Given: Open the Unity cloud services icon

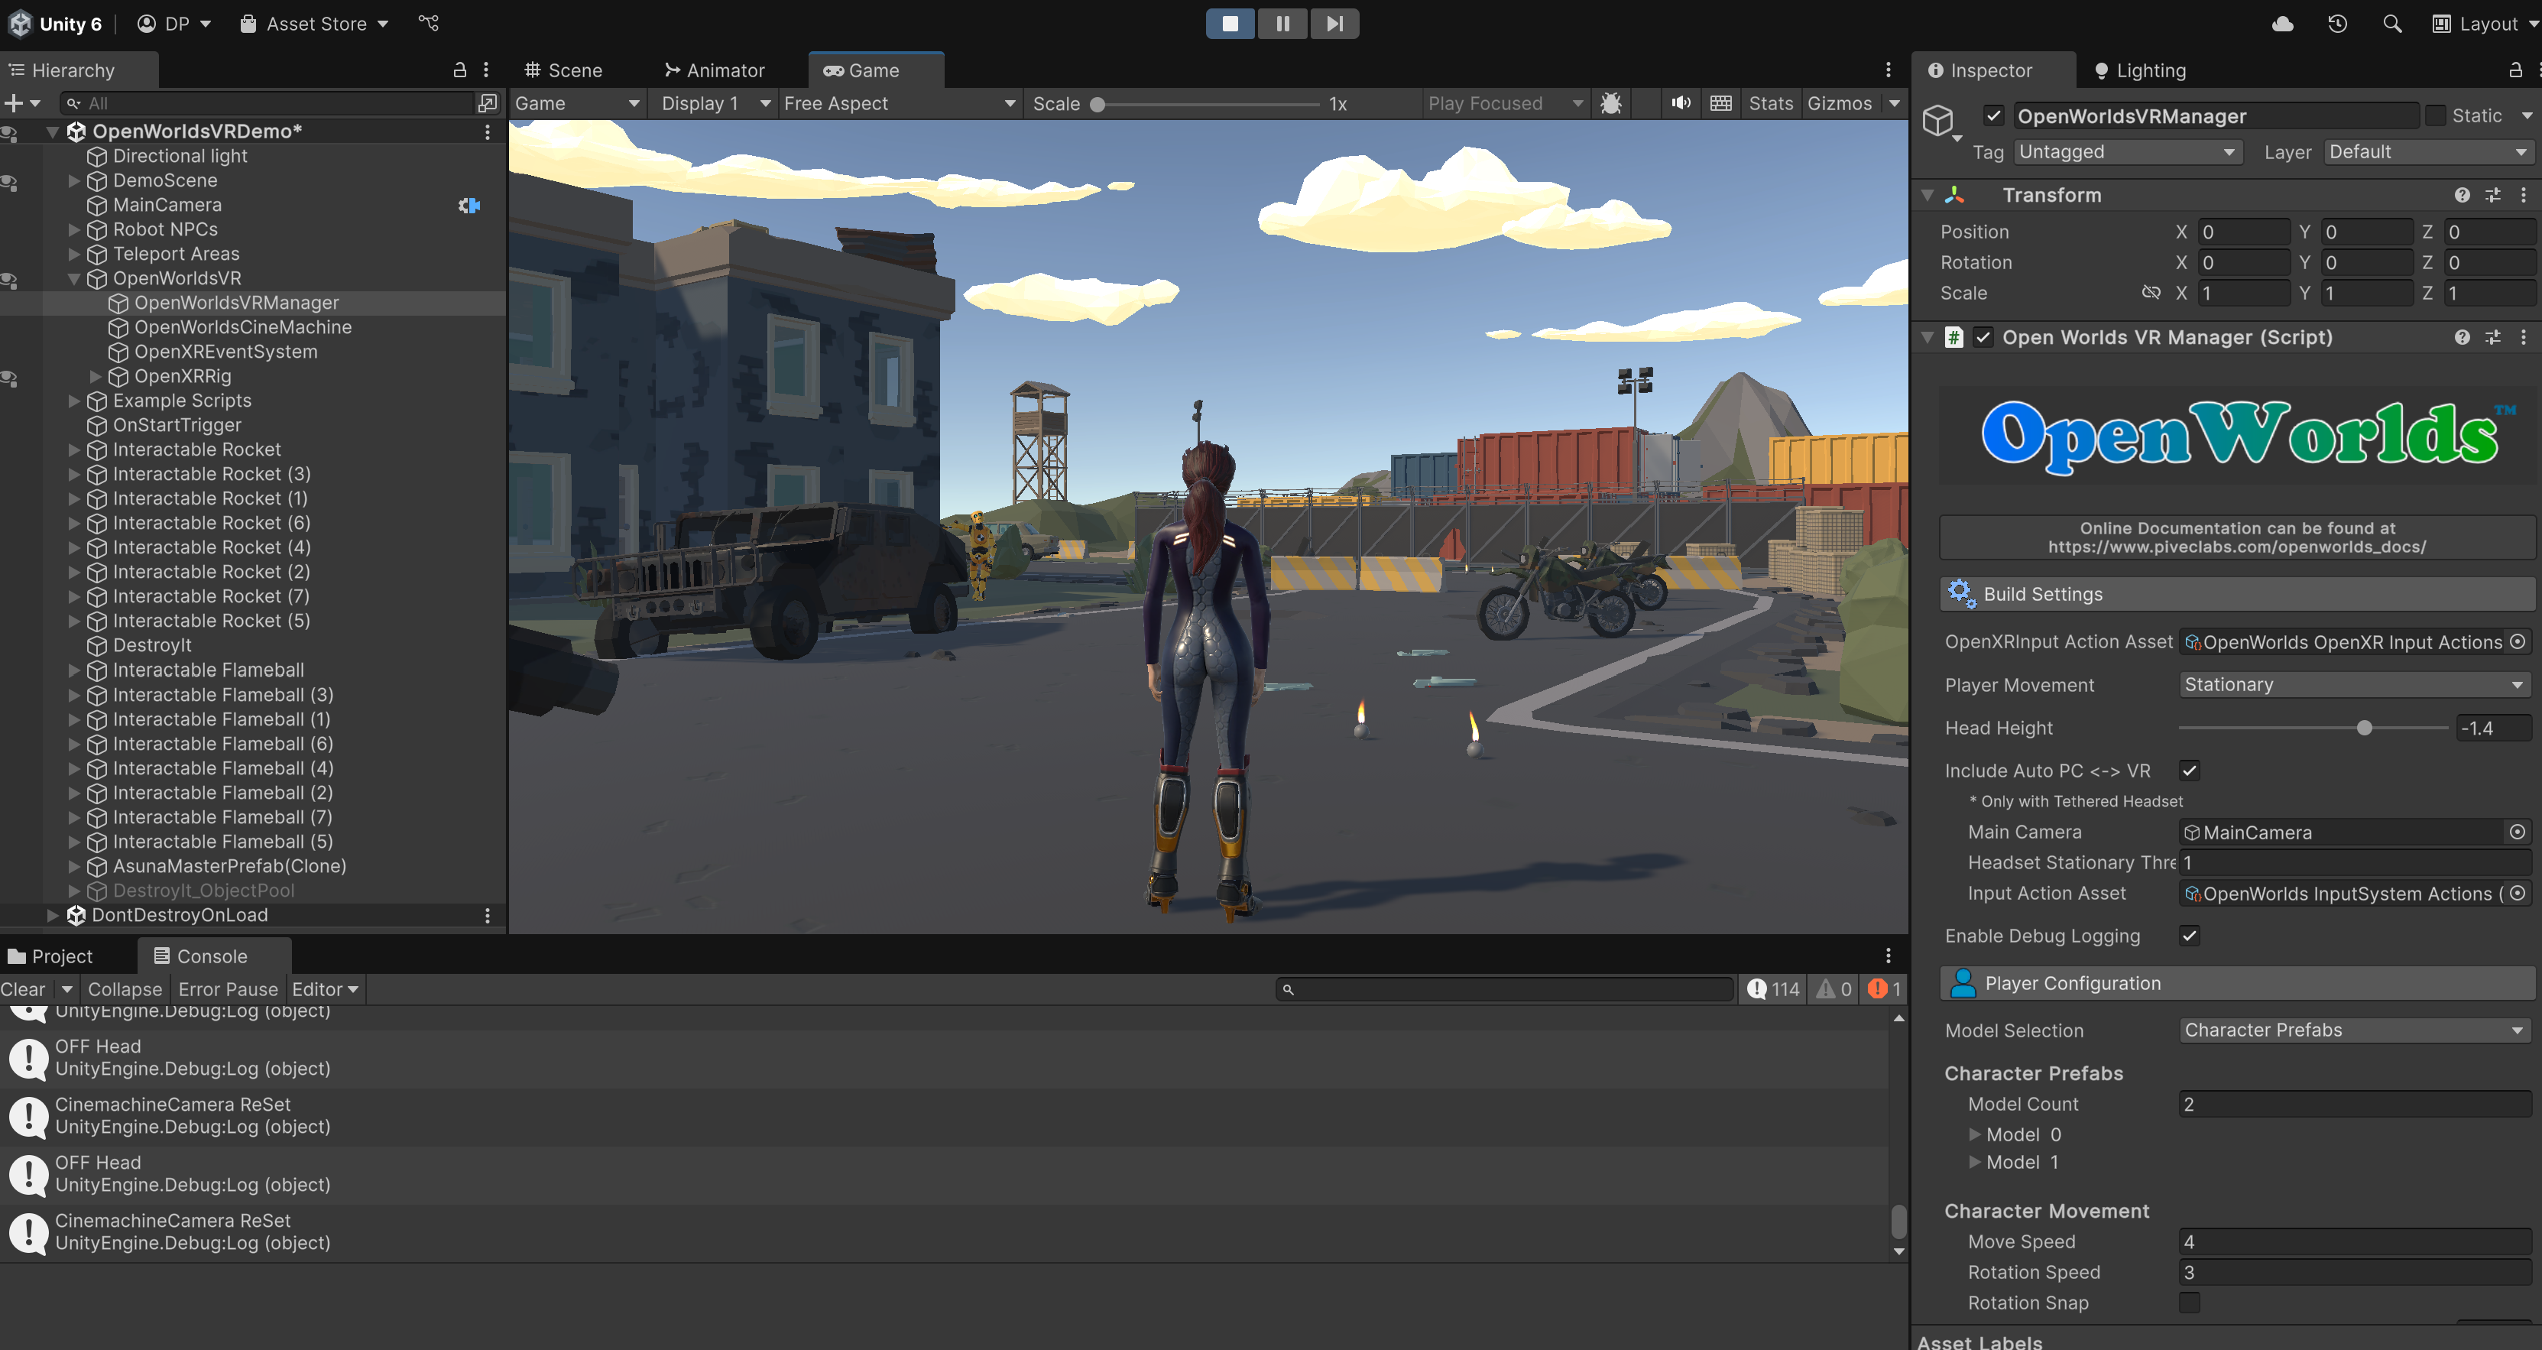Looking at the screenshot, I should [x=2281, y=24].
